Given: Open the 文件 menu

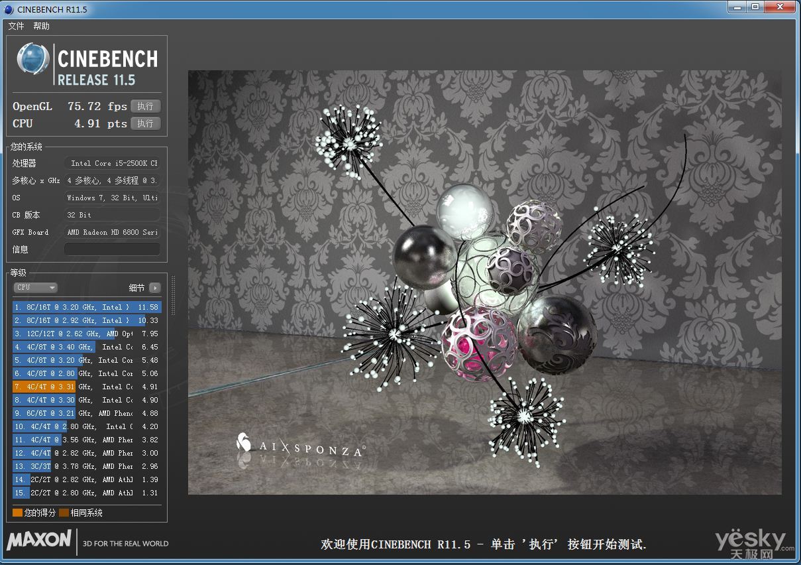Looking at the screenshot, I should [x=16, y=26].
